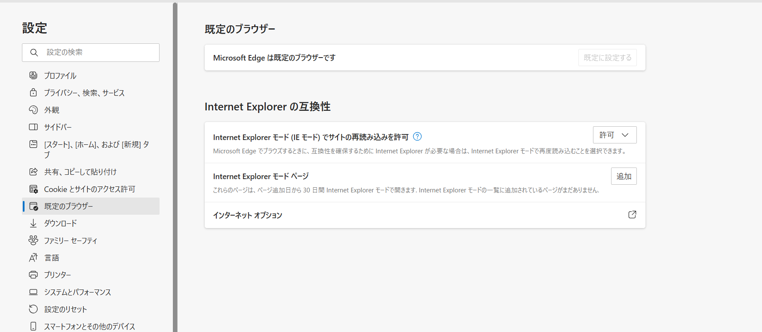The image size is (762, 332).
Task: Click the 追加 button for IE mode pages
Action: (x=624, y=176)
